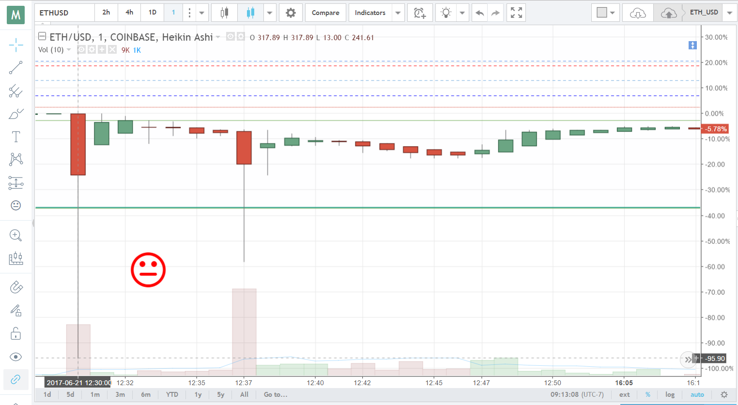Toggle hide all drawing tools eye

[16, 357]
